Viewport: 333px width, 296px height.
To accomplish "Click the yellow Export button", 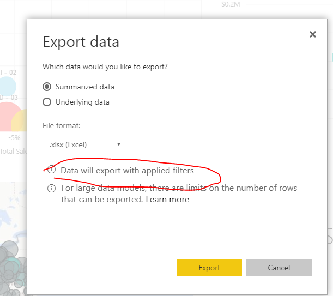I will (x=209, y=268).
